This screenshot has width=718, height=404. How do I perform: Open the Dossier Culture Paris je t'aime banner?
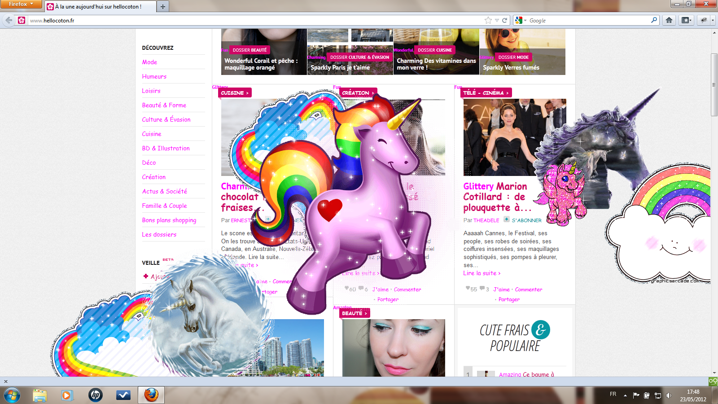[350, 52]
